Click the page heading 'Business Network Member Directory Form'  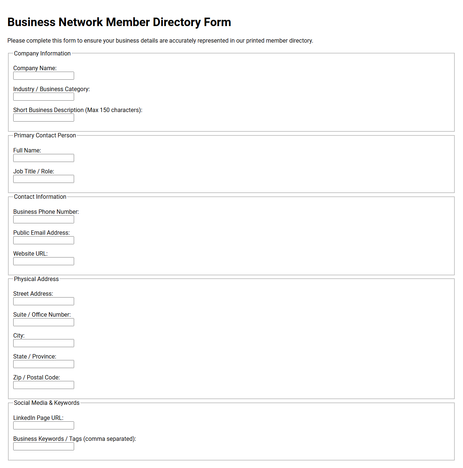[119, 22]
